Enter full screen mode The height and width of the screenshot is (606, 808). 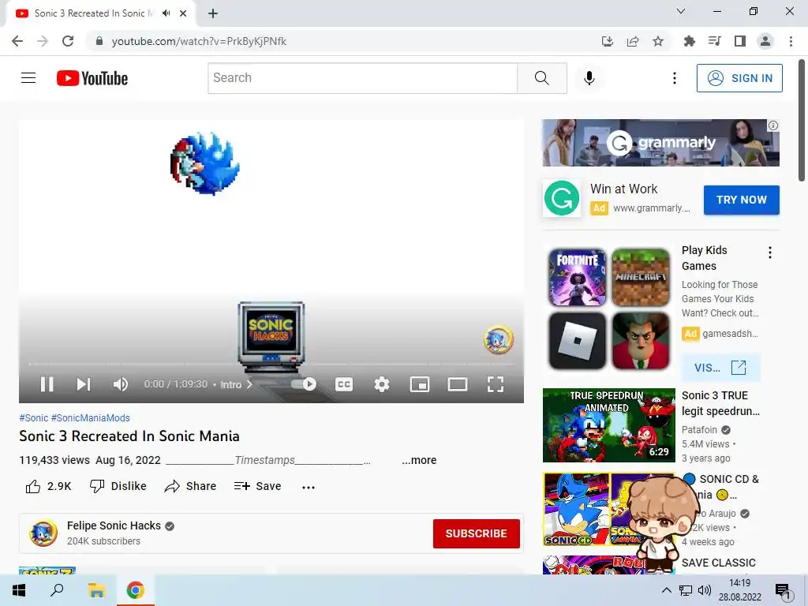pos(496,384)
